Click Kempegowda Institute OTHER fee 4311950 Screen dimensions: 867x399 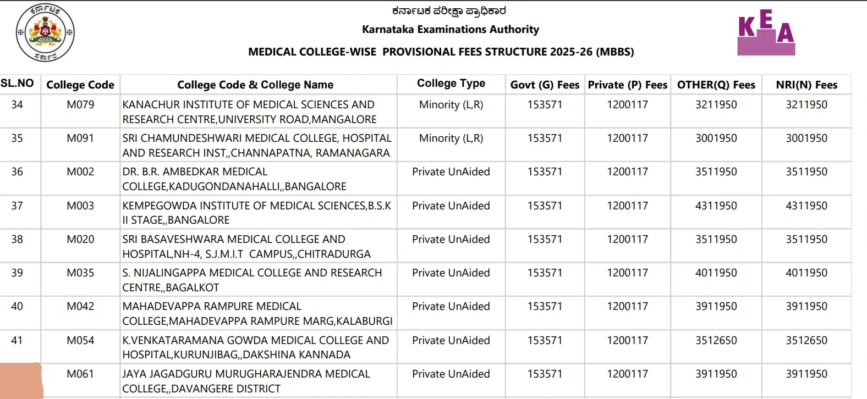coord(716,206)
